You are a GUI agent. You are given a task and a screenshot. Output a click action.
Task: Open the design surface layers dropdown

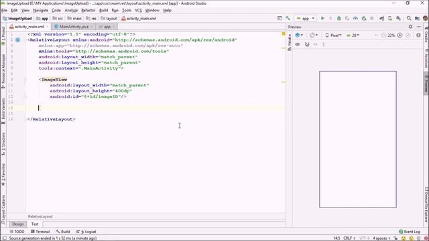(299, 35)
